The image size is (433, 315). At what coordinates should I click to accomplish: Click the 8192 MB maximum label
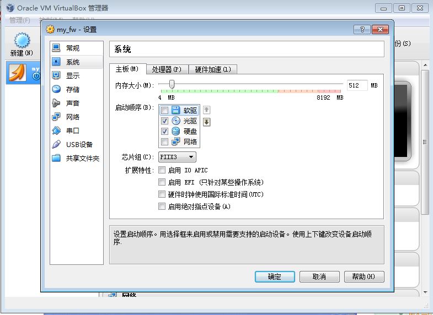point(330,97)
